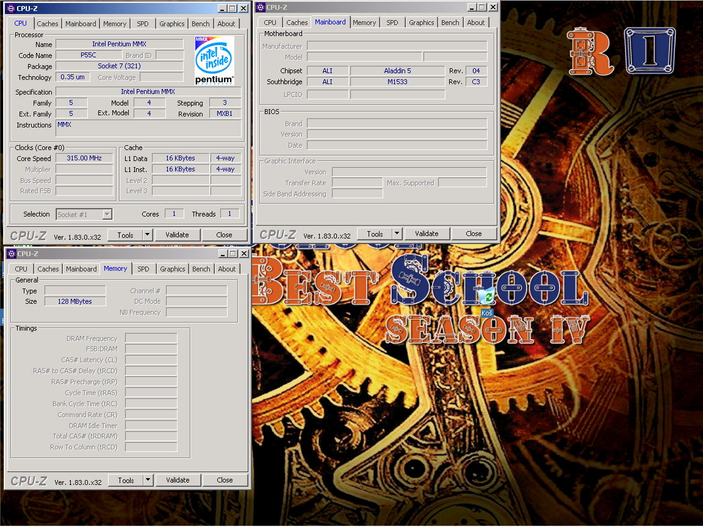Click the processor Name field Intel Pentium MMX
Viewport: 703px width, 527px height.
tap(119, 44)
